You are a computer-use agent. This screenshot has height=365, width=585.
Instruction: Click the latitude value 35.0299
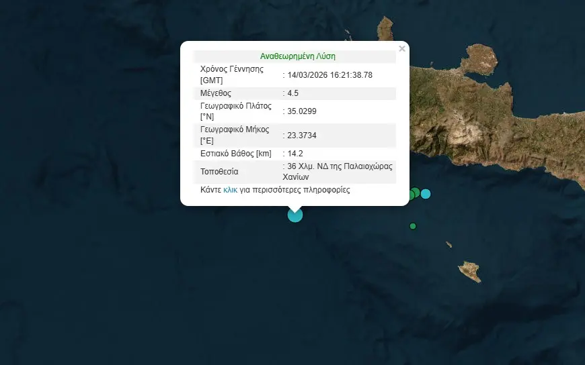click(301, 111)
